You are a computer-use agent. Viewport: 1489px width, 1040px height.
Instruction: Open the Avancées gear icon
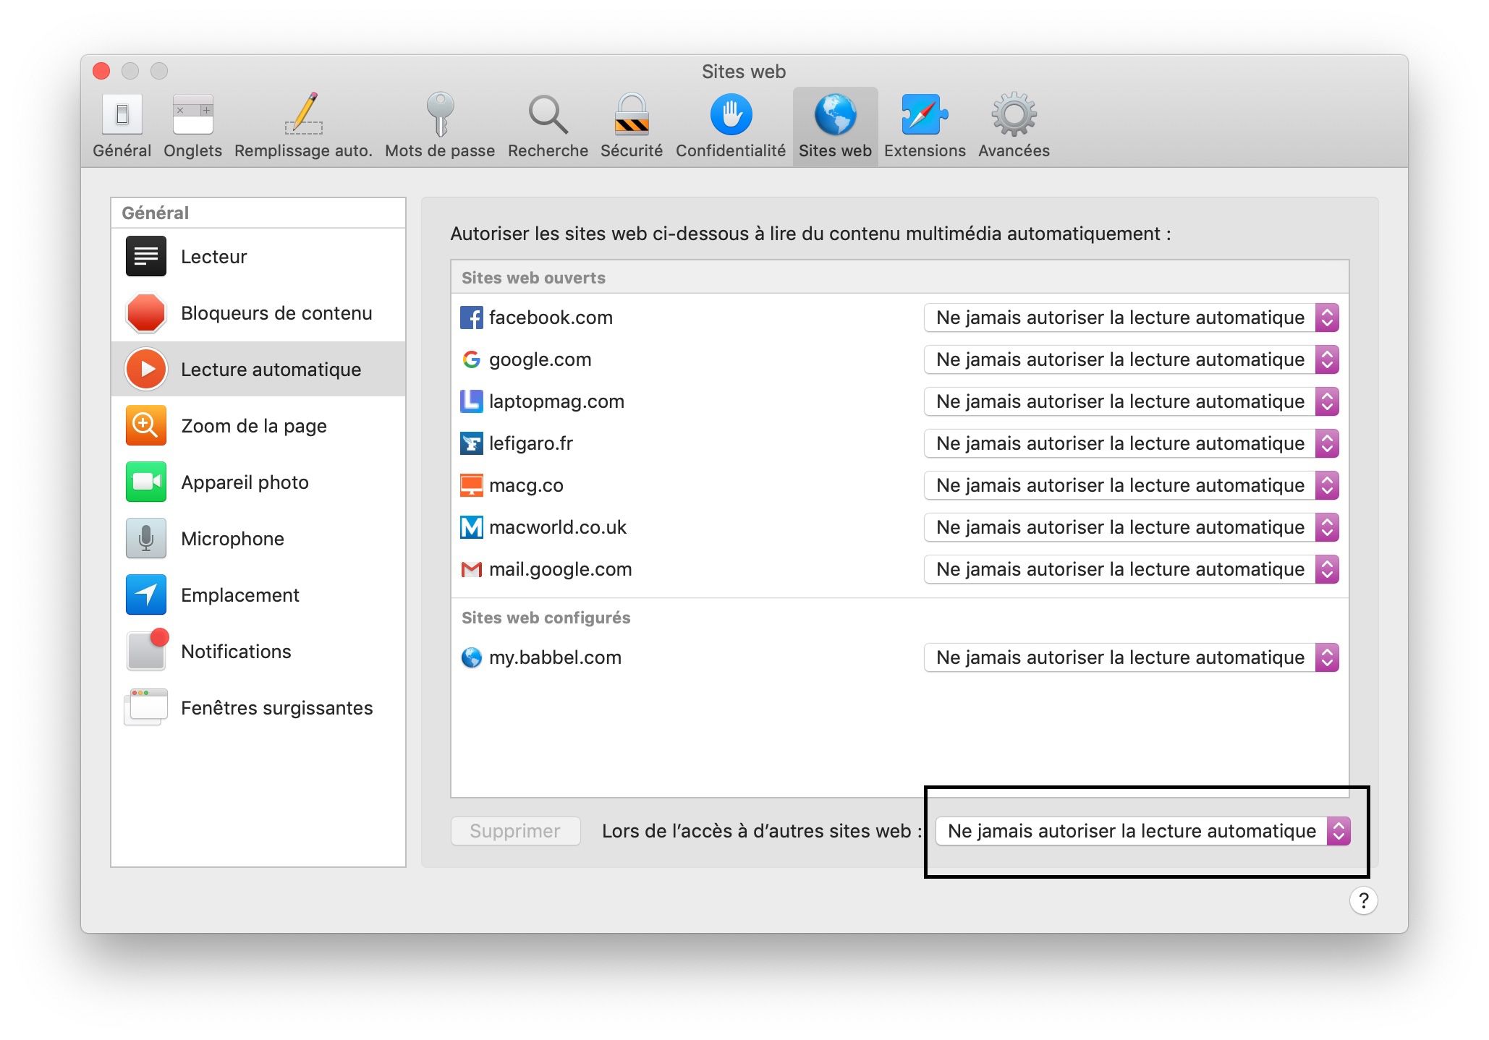pos(1012,116)
